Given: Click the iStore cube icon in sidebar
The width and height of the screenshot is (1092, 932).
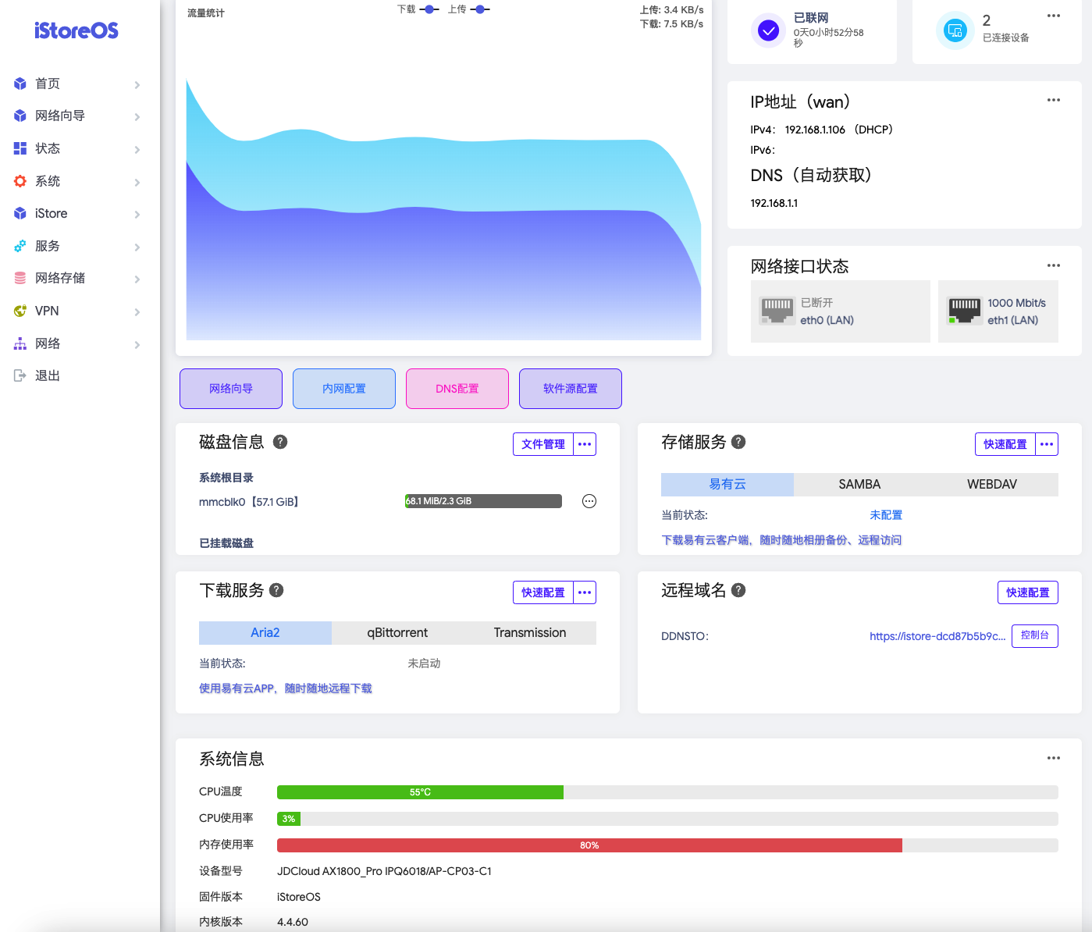Looking at the screenshot, I should (20, 213).
